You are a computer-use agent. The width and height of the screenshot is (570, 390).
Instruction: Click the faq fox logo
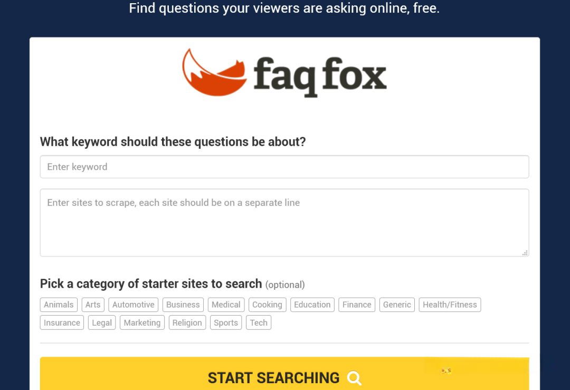(x=284, y=73)
